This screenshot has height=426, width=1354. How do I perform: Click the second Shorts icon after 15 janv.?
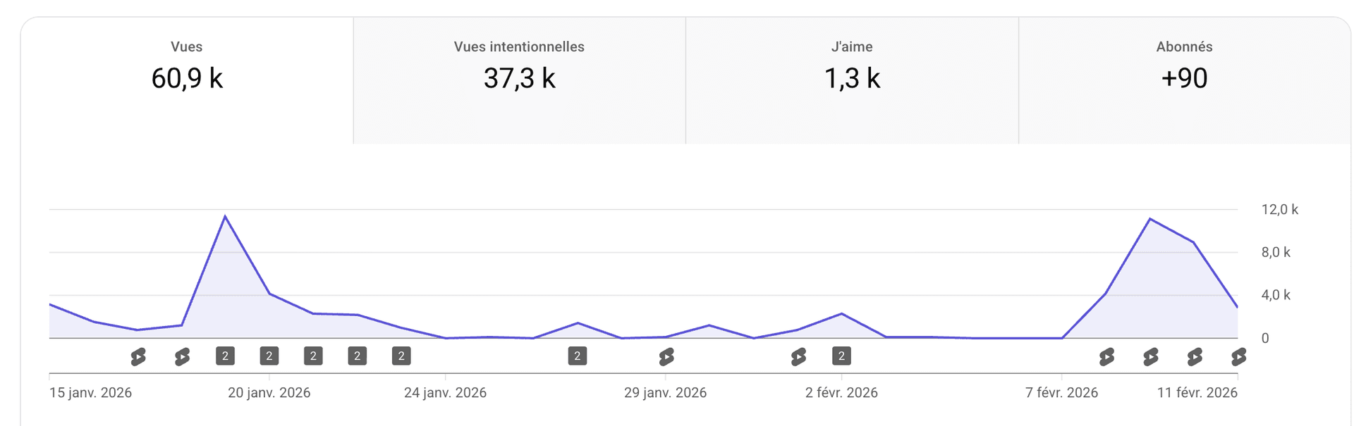click(182, 357)
